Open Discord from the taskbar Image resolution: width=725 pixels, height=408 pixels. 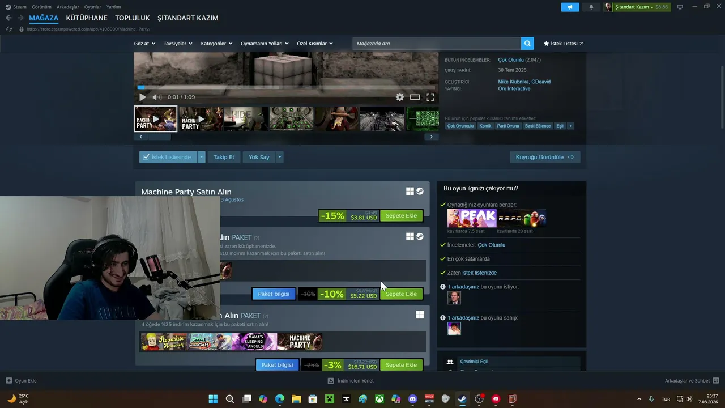(x=412, y=399)
